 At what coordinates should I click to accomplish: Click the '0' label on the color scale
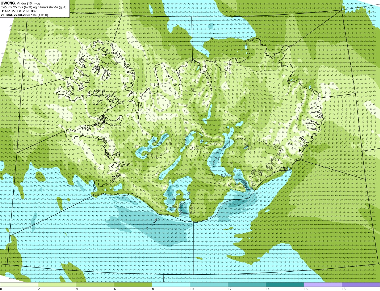[x=1, y=289]
